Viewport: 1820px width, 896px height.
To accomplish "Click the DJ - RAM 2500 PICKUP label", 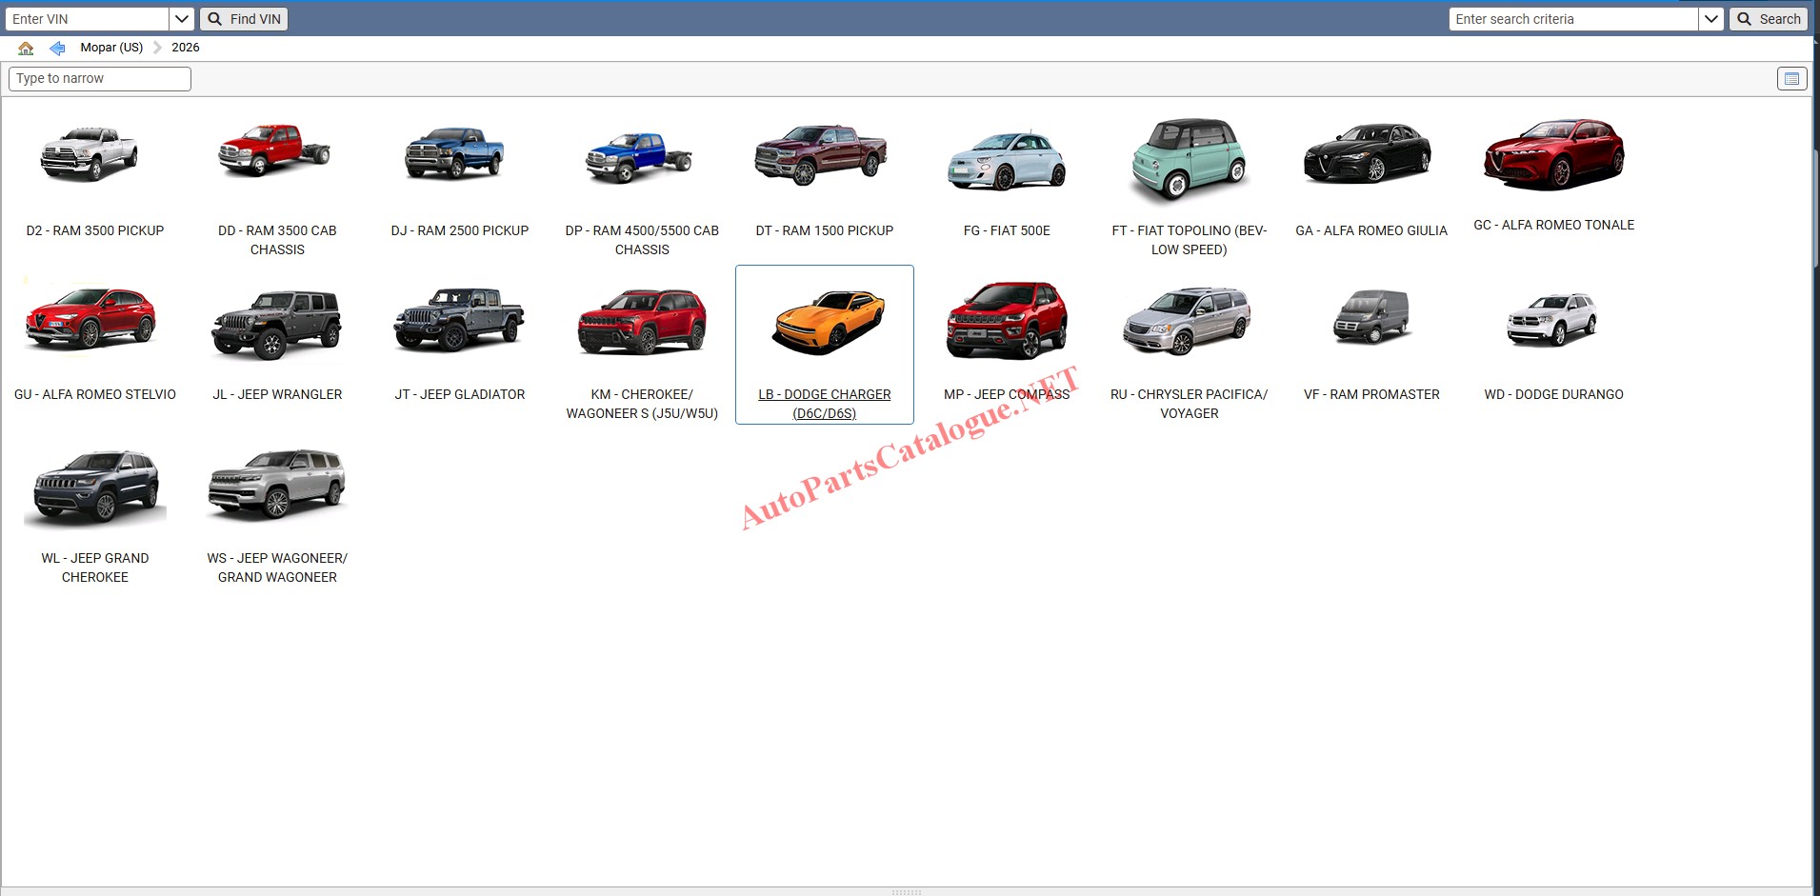I will point(460,230).
